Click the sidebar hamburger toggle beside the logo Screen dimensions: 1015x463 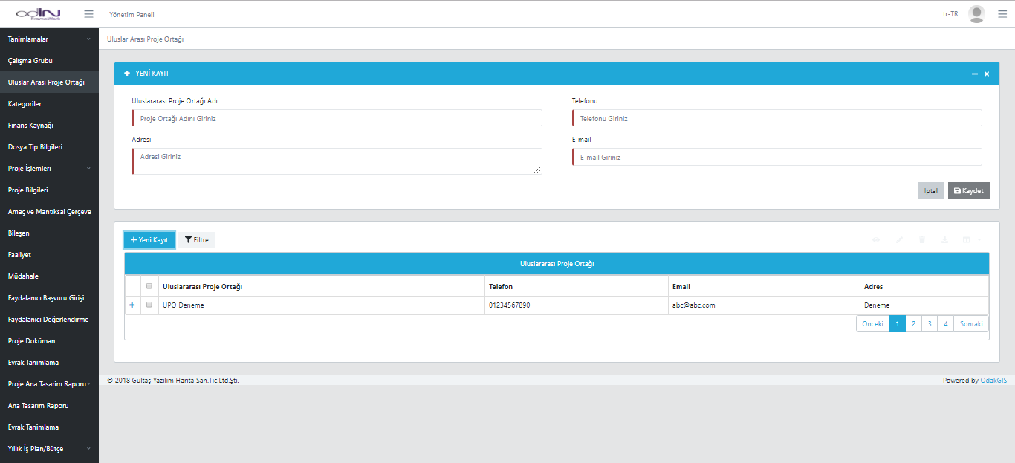click(x=89, y=14)
